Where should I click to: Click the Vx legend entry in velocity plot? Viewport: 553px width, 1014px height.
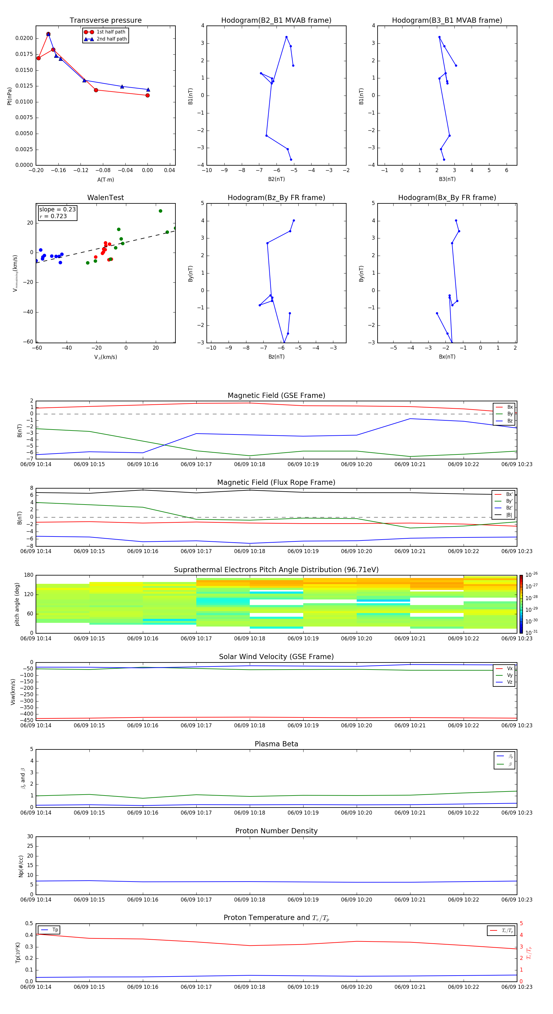(504, 669)
